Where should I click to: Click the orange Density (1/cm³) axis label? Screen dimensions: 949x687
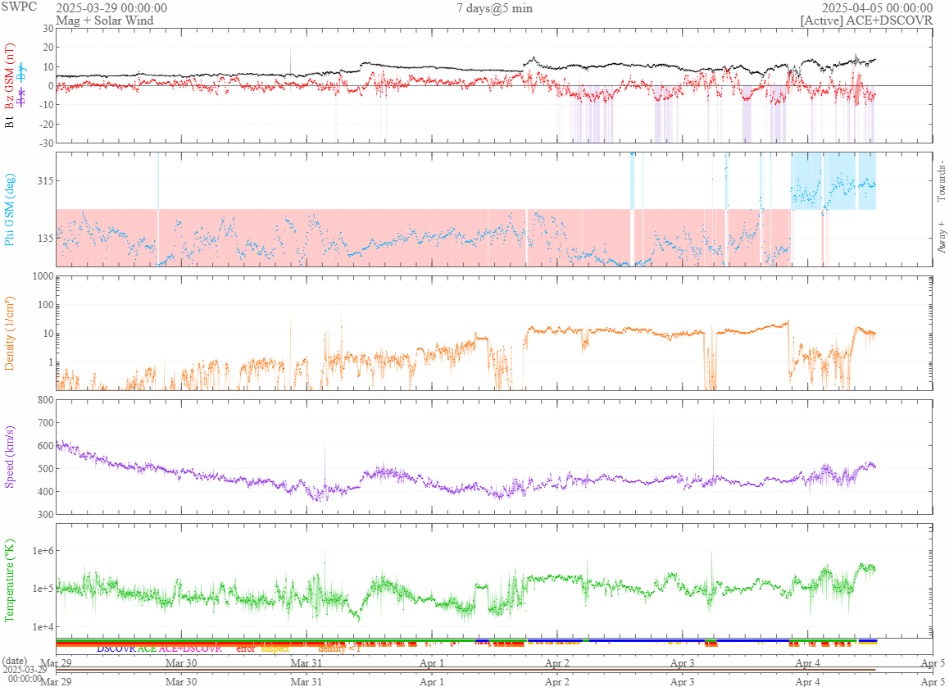pyautogui.click(x=9, y=334)
